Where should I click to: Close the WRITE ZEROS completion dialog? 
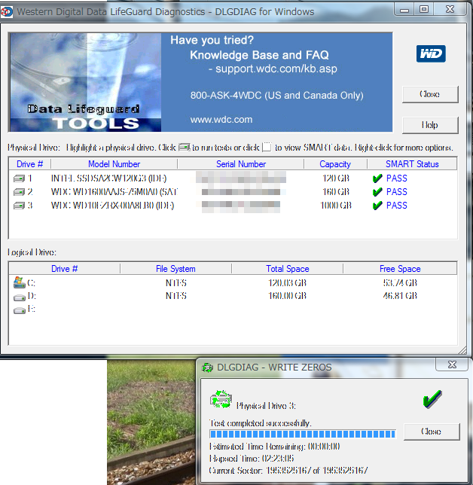coord(432,432)
